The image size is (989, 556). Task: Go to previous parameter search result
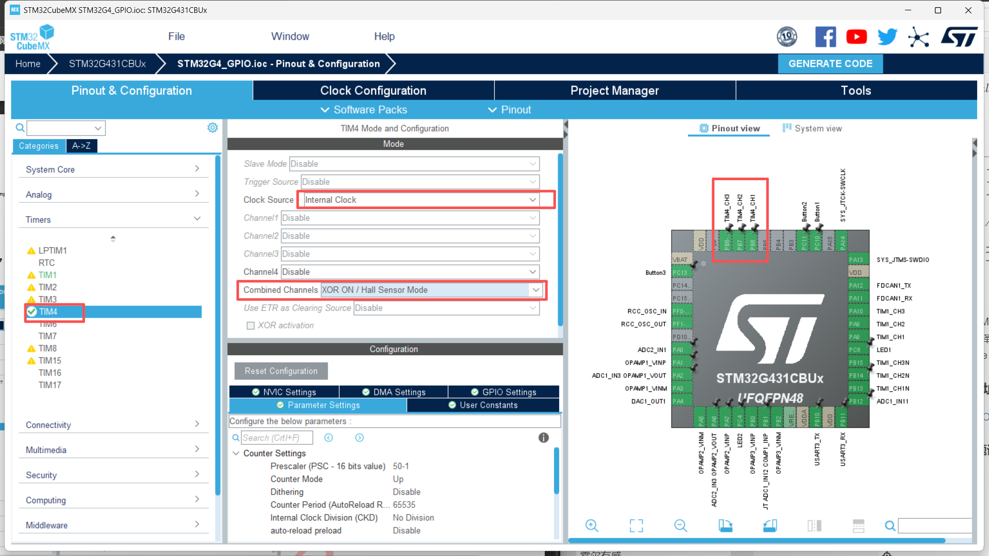[328, 438]
